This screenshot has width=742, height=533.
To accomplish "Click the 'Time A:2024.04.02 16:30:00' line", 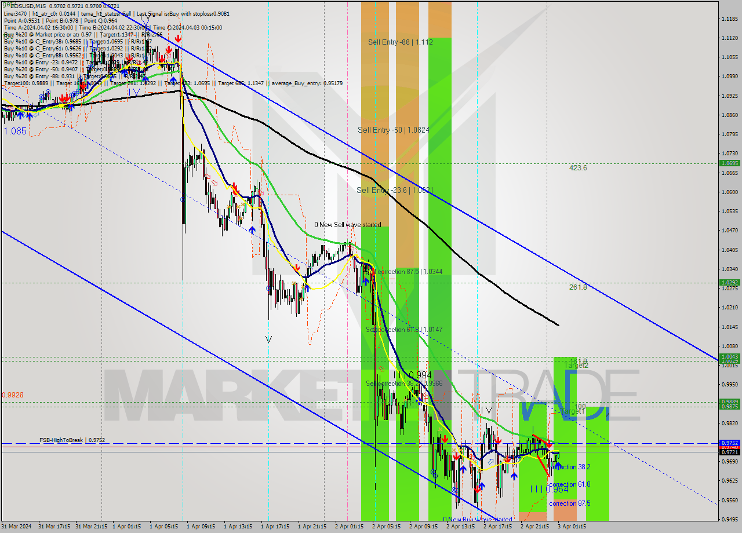I will tap(38, 28).
